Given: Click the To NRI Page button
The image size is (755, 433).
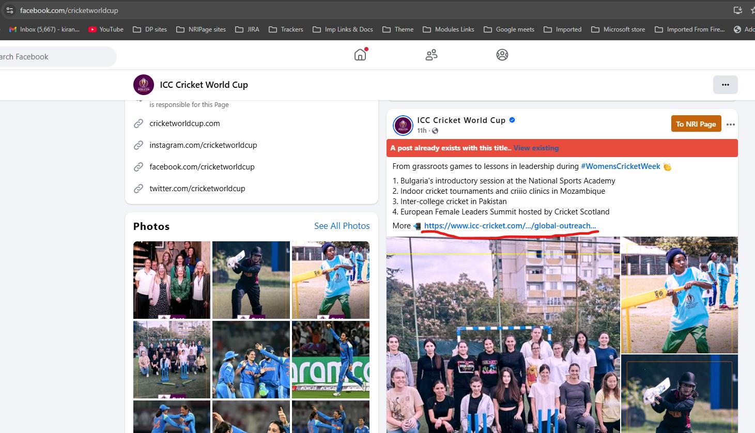Looking at the screenshot, I should [x=696, y=123].
